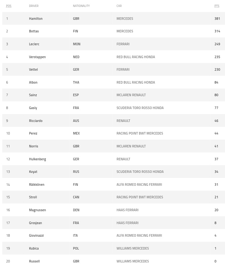The width and height of the screenshot is (225, 270).
Task: Open Hulkenberg's driver link
Action: click(37, 159)
